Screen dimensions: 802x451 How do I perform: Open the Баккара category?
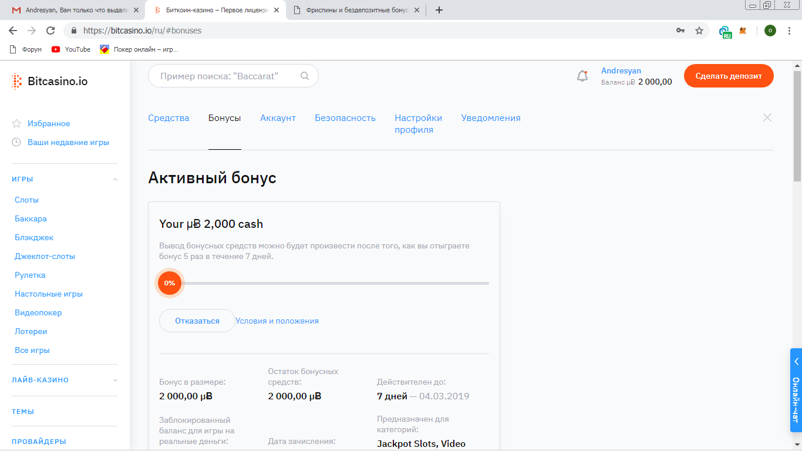coord(31,219)
